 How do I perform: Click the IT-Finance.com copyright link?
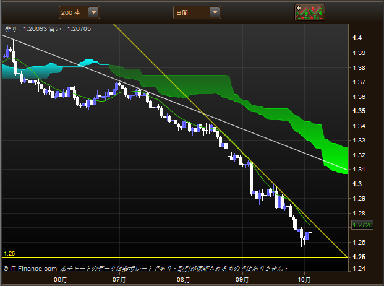(30, 269)
